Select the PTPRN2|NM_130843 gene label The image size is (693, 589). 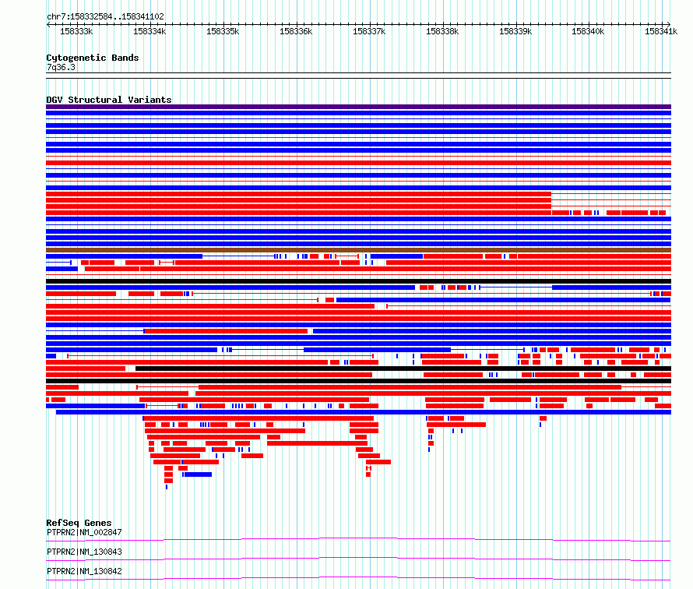pyautogui.click(x=84, y=552)
